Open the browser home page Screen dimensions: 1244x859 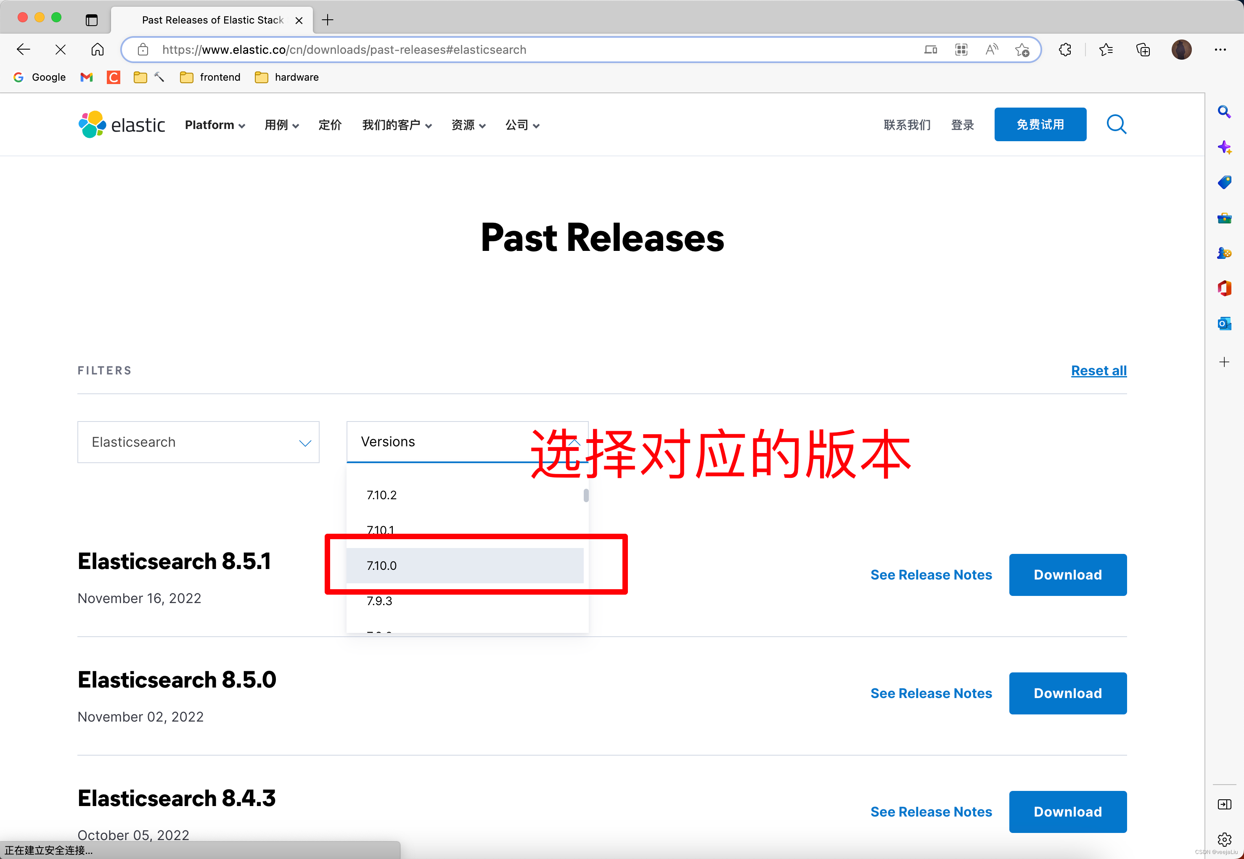tap(98, 50)
